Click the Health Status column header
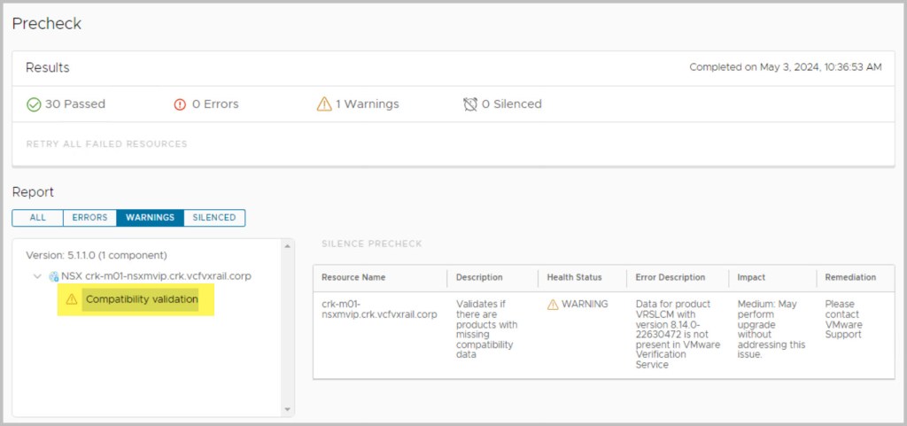The width and height of the screenshot is (907, 426). 573,277
